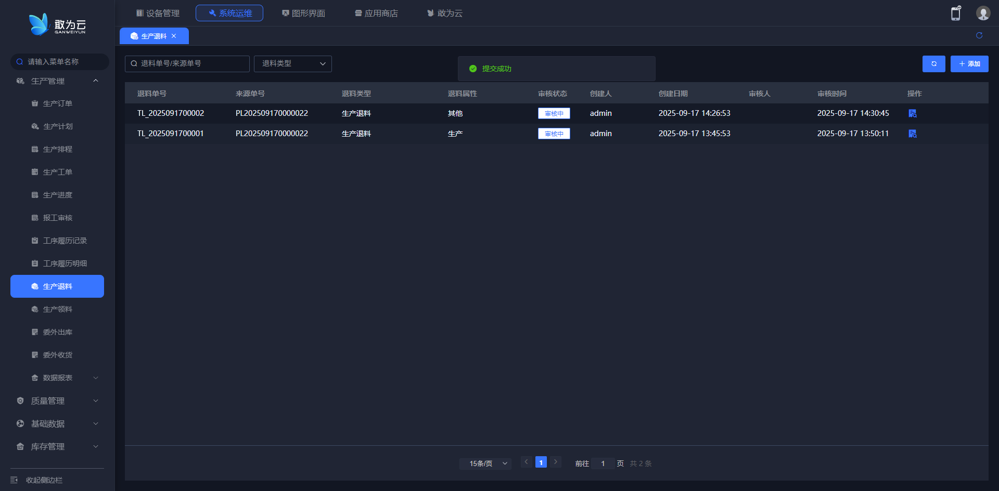Click the 敢为云 butterfly logo
The height and width of the screenshot is (491, 999).
point(39,24)
